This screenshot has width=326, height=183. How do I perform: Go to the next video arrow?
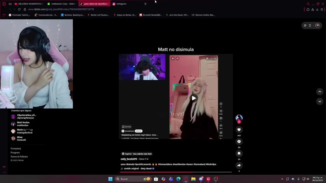pyautogui.click(x=320, y=101)
